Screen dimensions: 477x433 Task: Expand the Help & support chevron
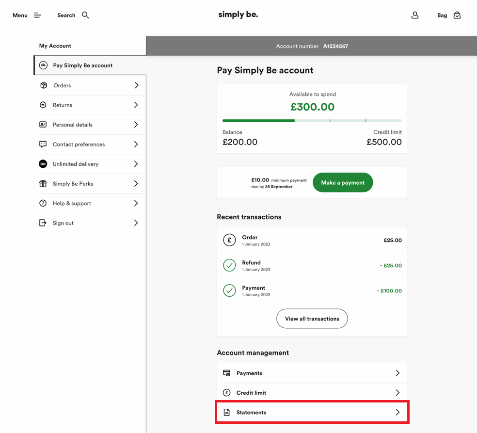coord(136,203)
